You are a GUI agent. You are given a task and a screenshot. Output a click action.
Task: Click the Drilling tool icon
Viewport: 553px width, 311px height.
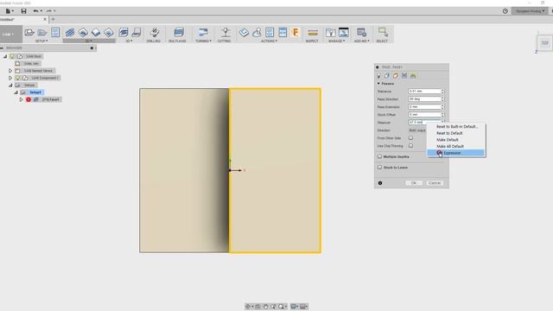(x=154, y=33)
